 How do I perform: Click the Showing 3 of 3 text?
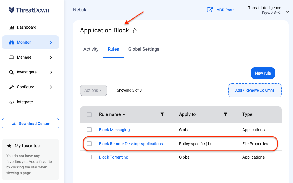(x=130, y=90)
